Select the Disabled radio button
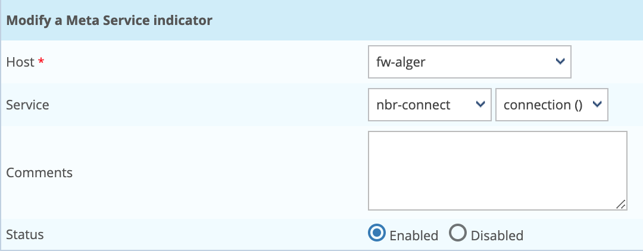Viewport: 643px width, 251px height. tap(457, 234)
